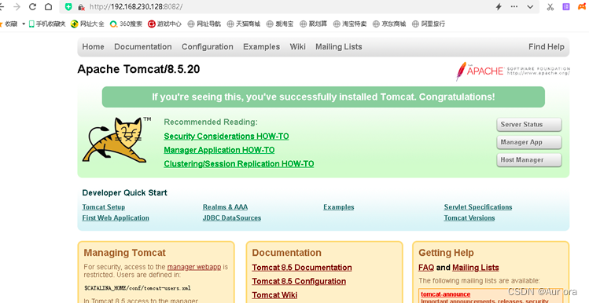
Task: Open the 手机收藏夹 bookmark
Action: 47,24
